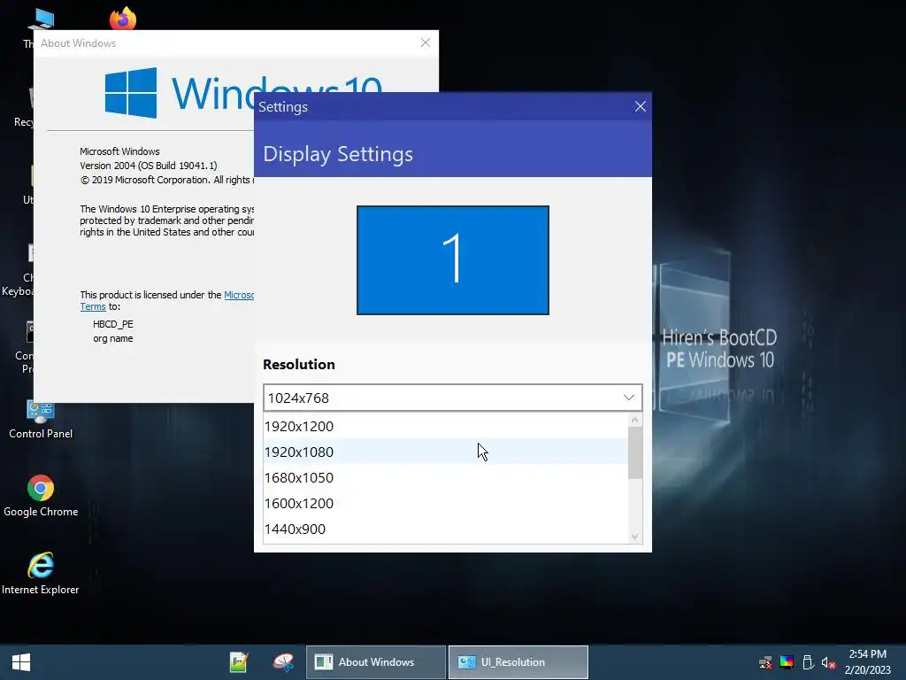906x680 pixels.
Task: Click the green notepad taskbar icon
Action: (239, 662)
